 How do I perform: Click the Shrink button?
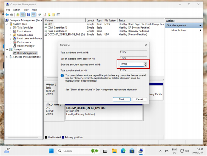tap(122, 99)
